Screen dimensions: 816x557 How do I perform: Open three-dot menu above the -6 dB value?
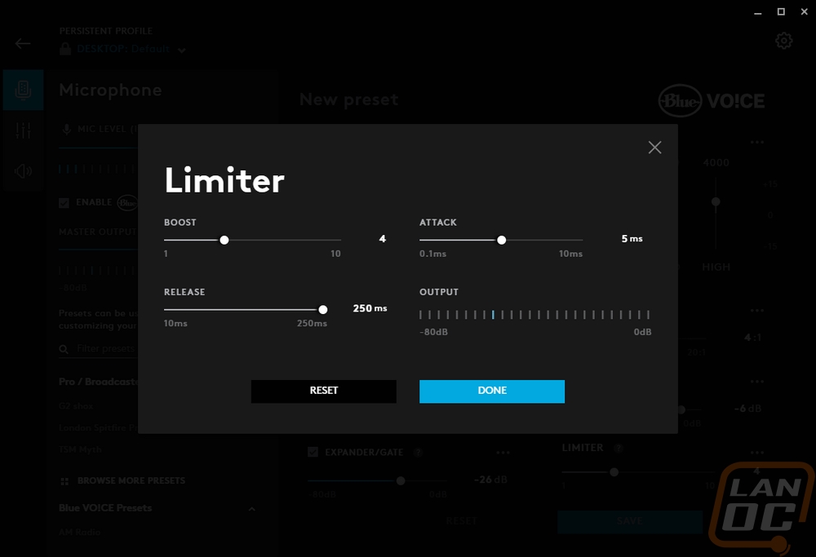757,381
